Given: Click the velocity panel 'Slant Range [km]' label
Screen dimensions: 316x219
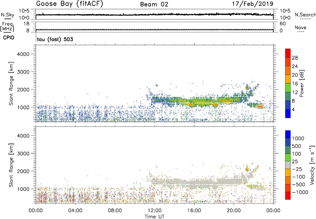Looking at the screenshot, I should click(11, 165).
